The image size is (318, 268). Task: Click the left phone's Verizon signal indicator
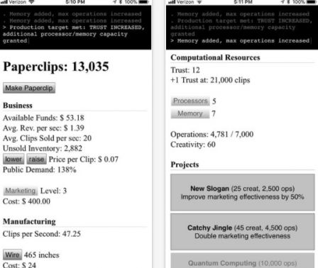click(x=18, y=2)
